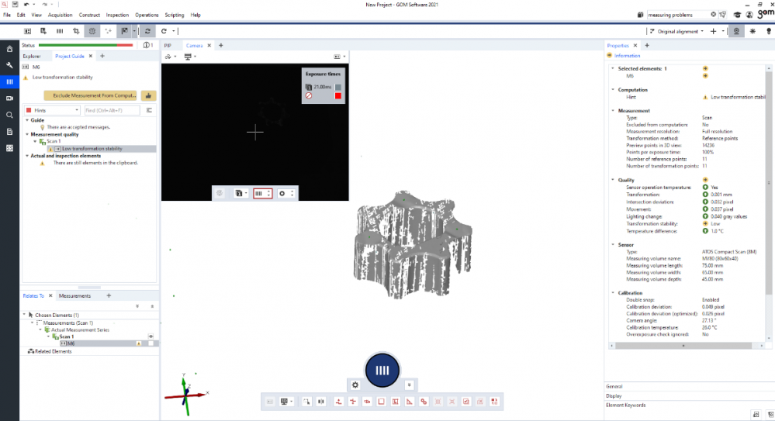The width and height of the screenshot is (775, 421).
Task: Click the red swatch in Exposure times panel
Action: 338,96
